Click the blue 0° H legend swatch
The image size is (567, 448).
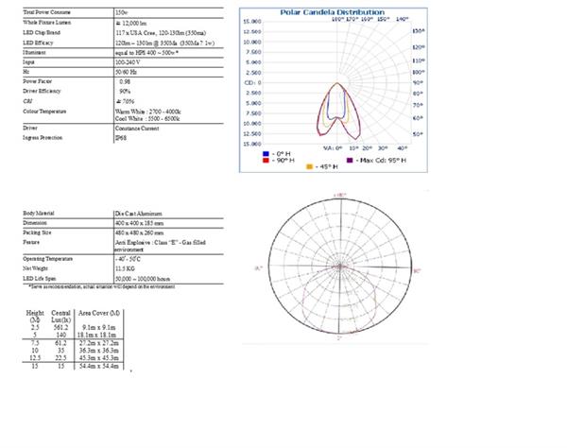point(266,154)
